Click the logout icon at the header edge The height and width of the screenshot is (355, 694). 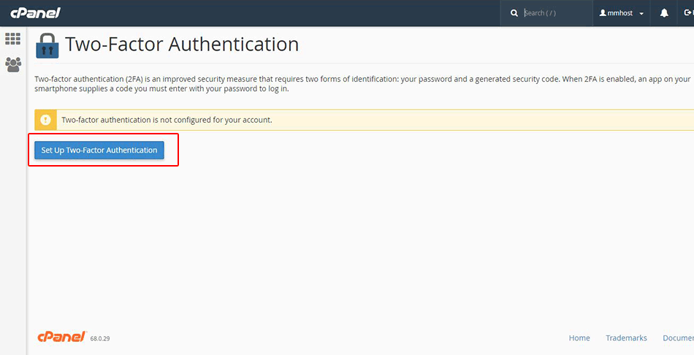pyautogui.click(x=688, y=13)
